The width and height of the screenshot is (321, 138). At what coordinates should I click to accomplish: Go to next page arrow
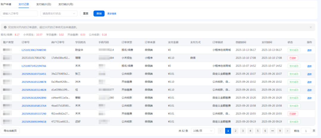[x=287, y=131]
